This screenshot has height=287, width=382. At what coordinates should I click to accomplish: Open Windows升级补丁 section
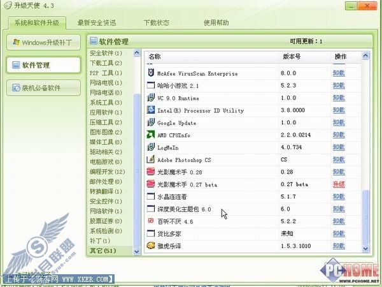(43, 42)
